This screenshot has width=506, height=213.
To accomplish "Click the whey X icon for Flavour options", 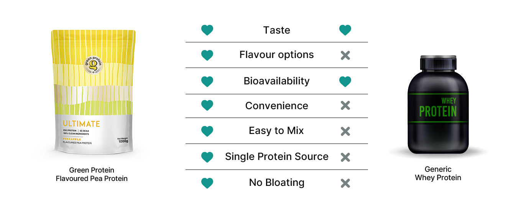I will point(345,55).
